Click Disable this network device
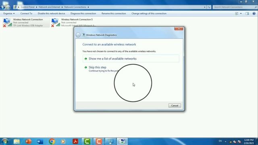This screenshot has height=145, width=258. pyautogui.click(x=51, y=13)
